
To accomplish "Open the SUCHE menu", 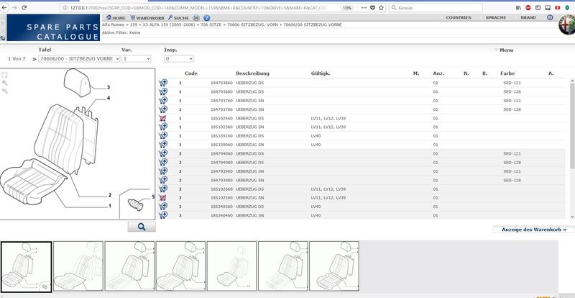I will pos(180,17).
